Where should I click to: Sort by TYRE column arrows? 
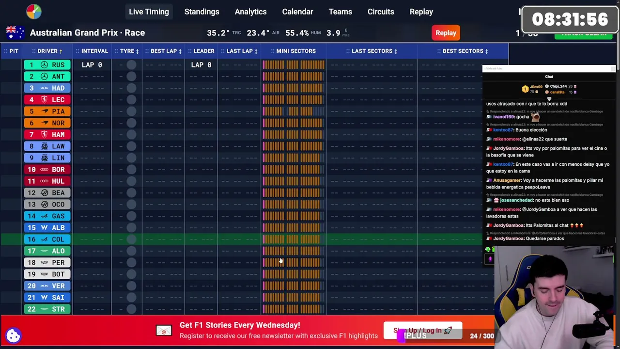coord(137,51)
